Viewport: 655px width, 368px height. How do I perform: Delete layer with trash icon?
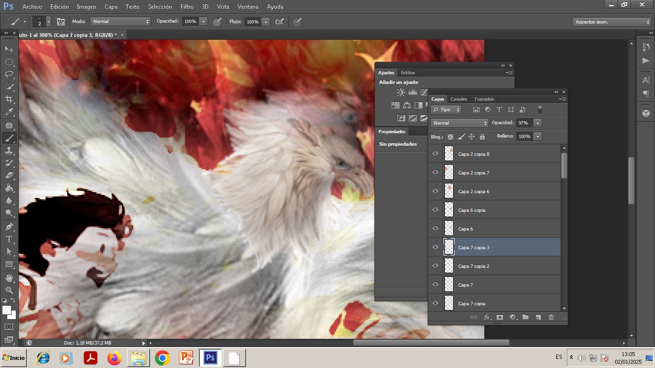(551, 317)
